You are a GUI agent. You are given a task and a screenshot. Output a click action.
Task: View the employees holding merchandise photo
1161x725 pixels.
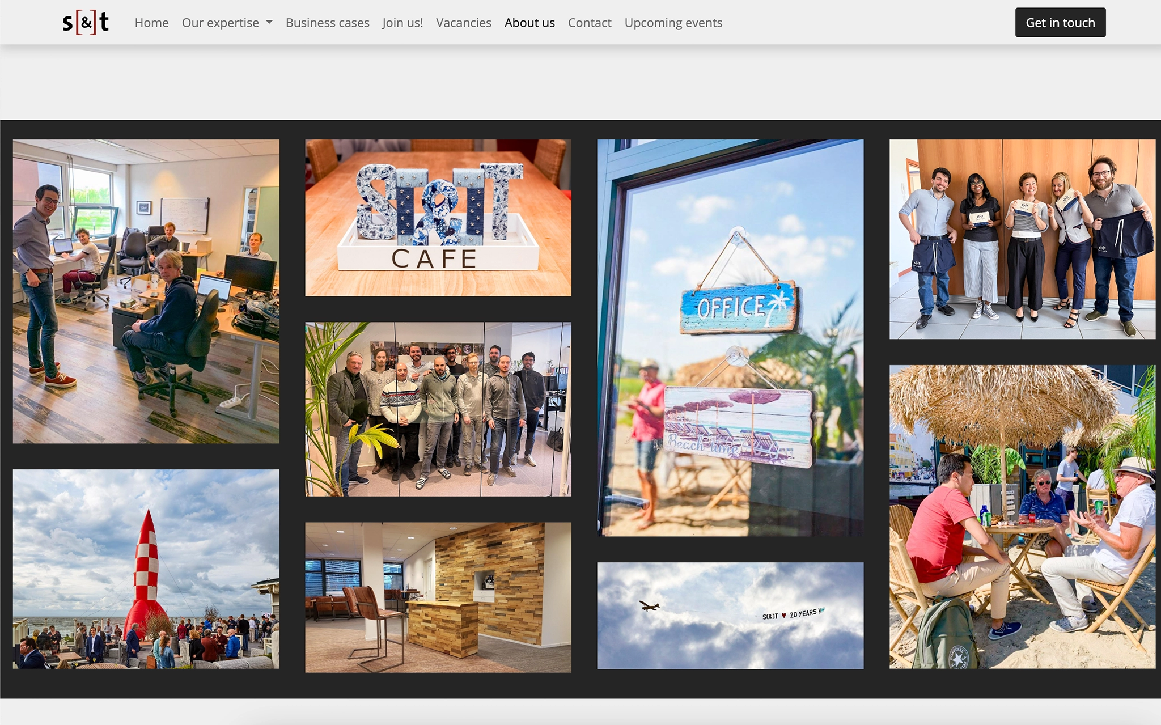[1022, 239]
